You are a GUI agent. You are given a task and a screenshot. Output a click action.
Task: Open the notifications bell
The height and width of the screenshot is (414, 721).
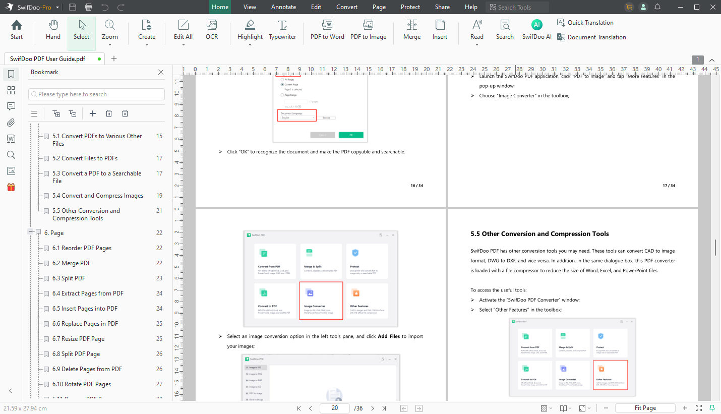[657, 7]
